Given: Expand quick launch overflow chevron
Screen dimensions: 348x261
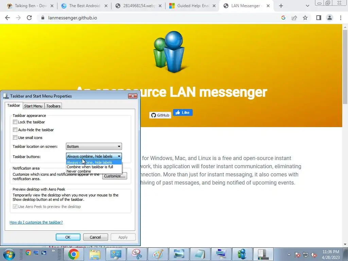Looking at the screenshot, I should (x=53, y=251).
